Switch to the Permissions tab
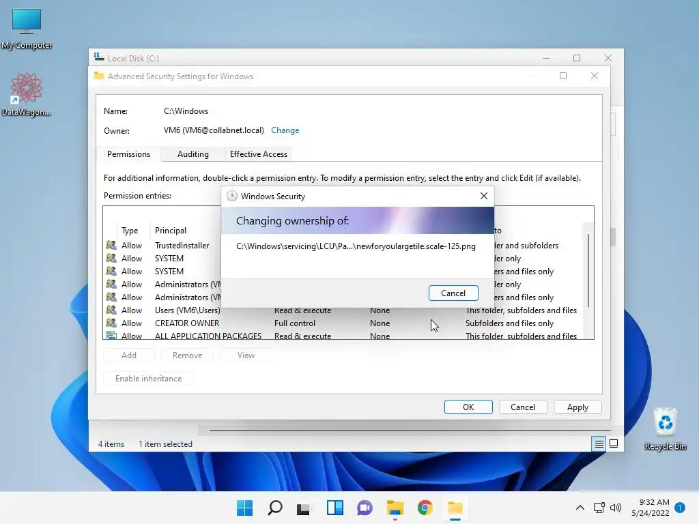This screenshot has width=699, height=524. (x=128, y=154)
